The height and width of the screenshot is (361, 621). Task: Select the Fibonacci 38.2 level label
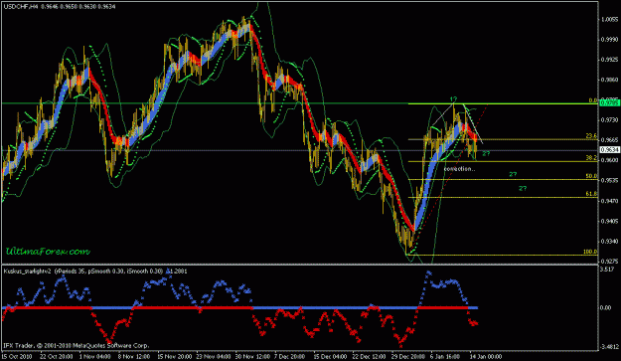tap(591, 158)
